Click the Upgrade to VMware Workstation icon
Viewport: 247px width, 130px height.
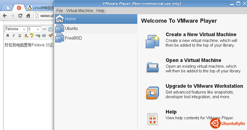152,93
